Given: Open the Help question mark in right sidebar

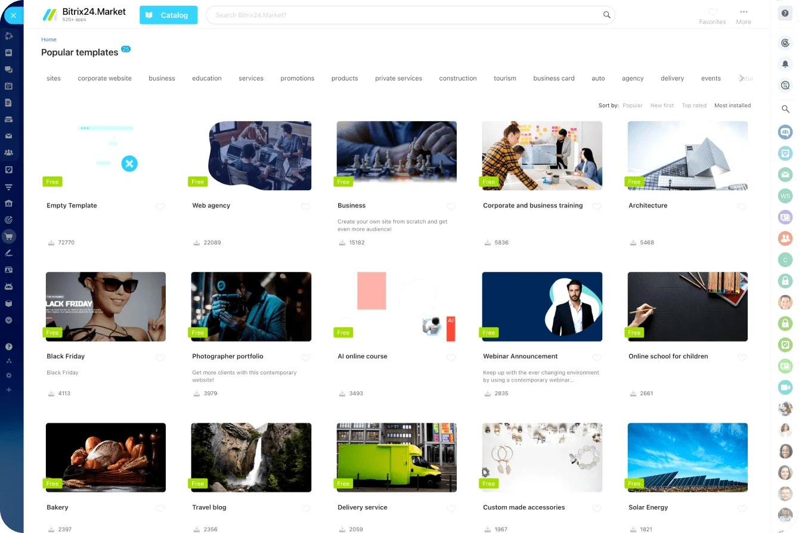Looking at the screenshot, I should click(x=785, y=13).
